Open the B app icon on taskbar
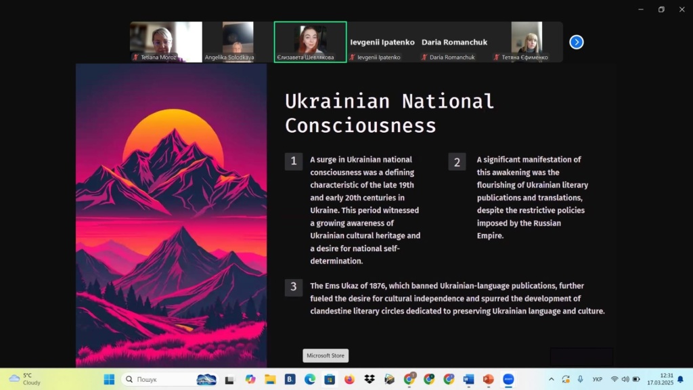Image resolution: width=693 pixels, height=390 pixels. [290, 379]
